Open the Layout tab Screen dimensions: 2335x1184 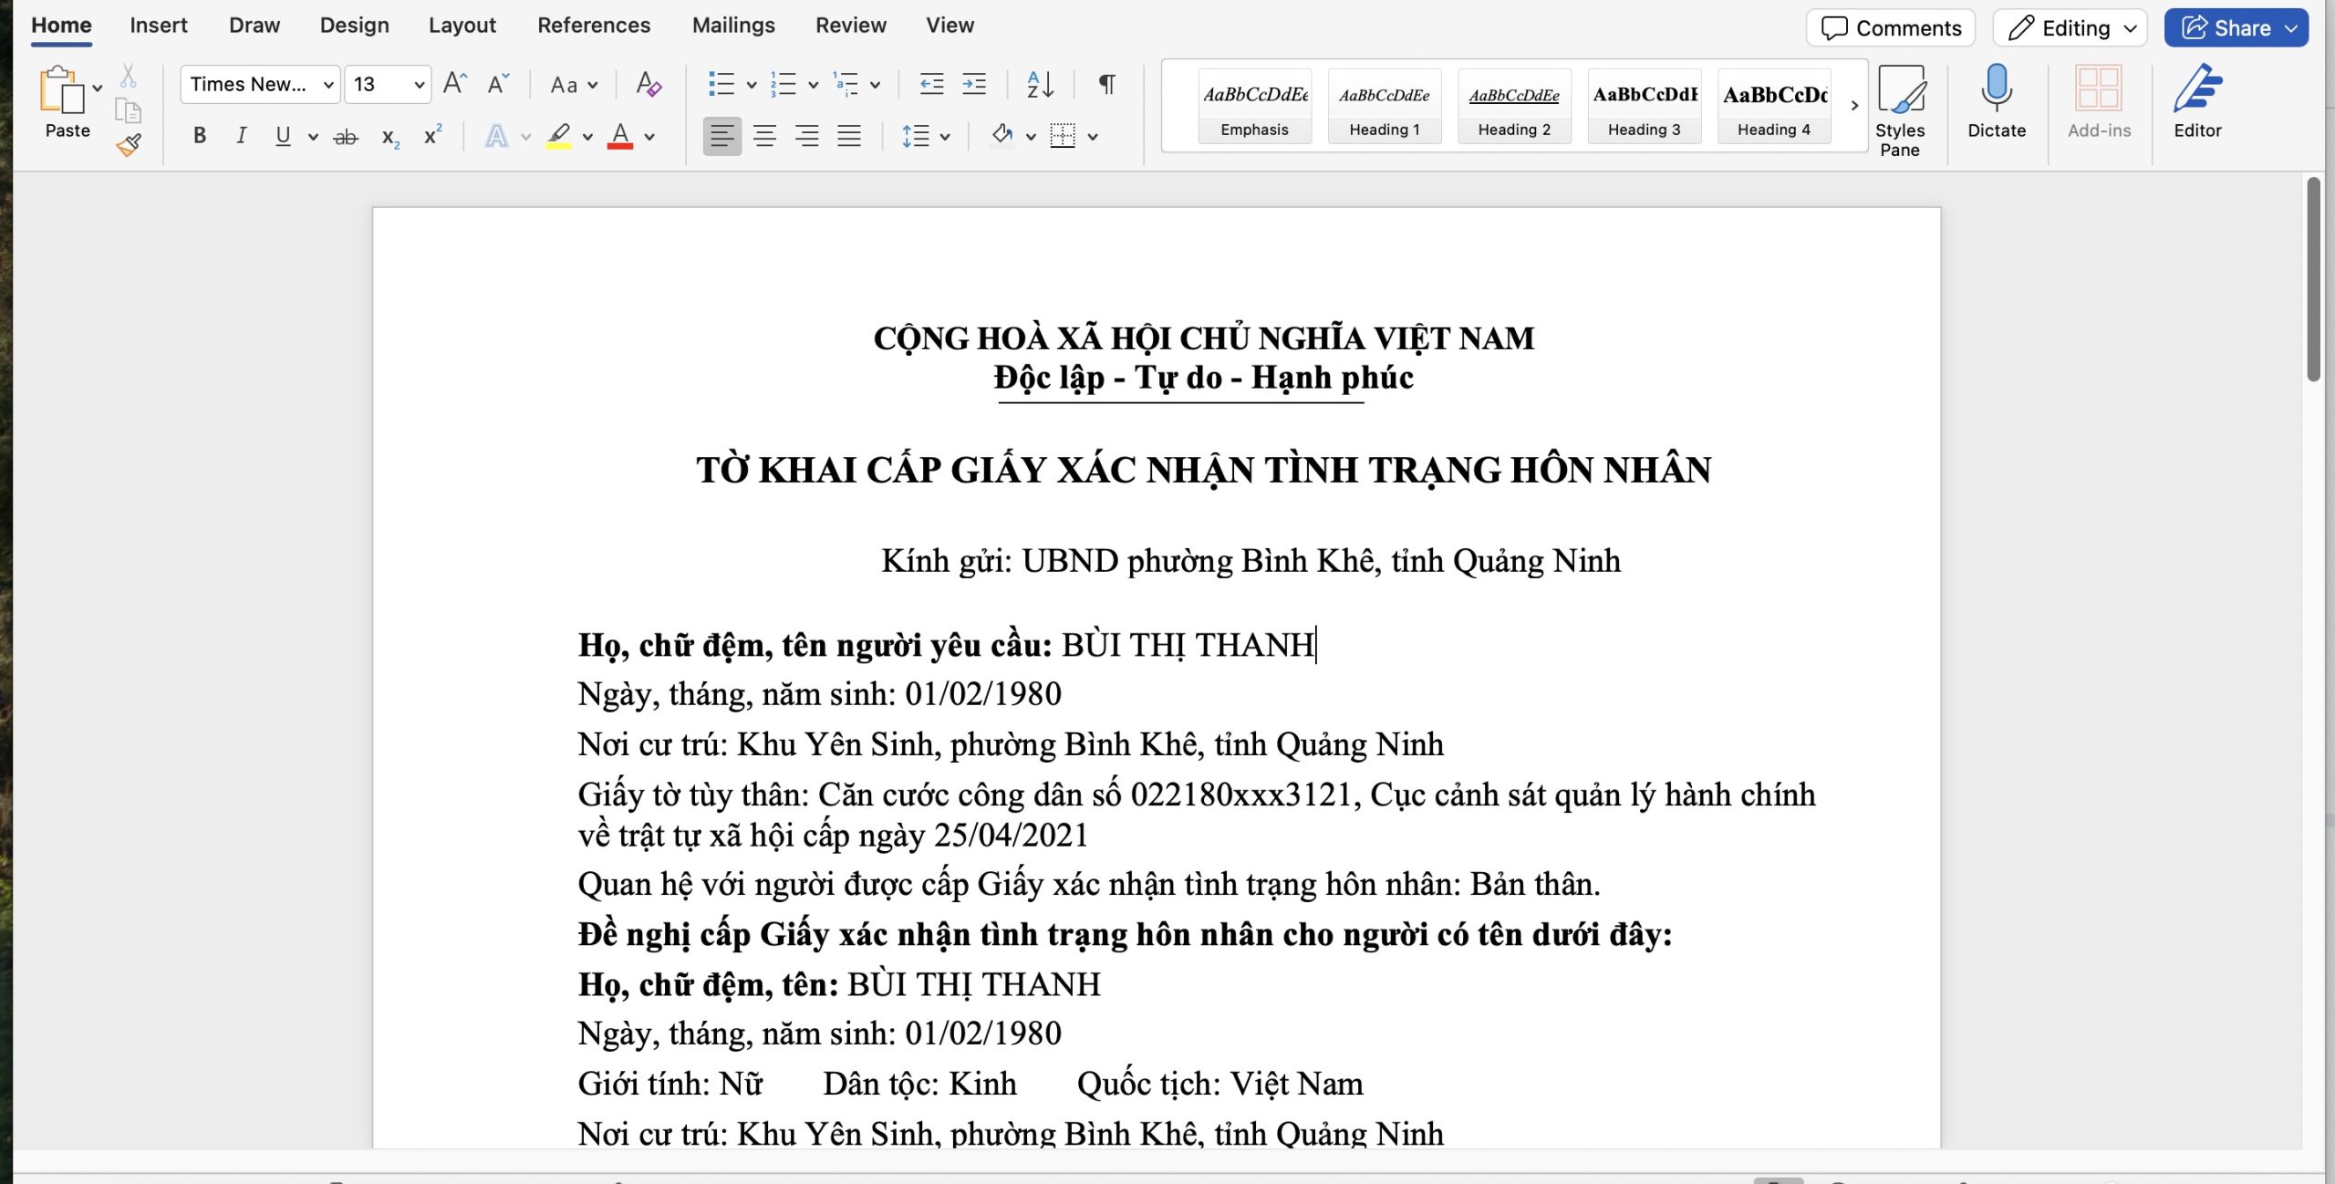(x=462, y=26)
